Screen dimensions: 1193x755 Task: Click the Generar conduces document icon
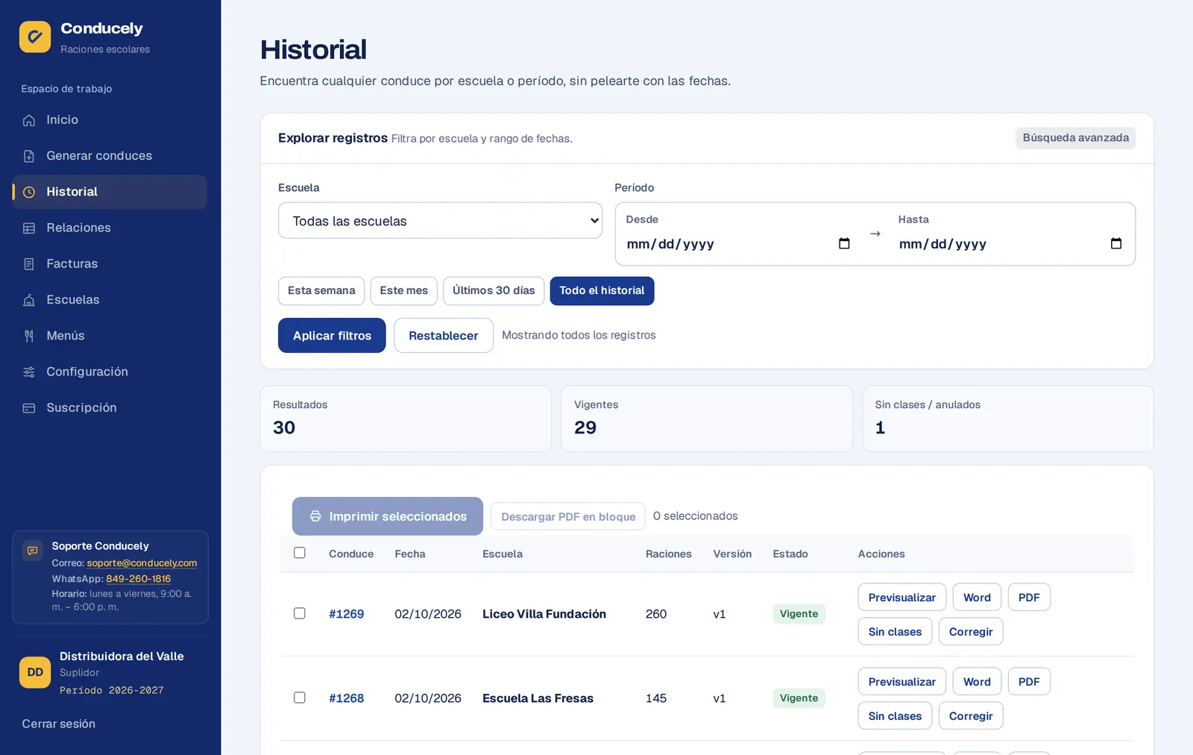tap(29, 156)
